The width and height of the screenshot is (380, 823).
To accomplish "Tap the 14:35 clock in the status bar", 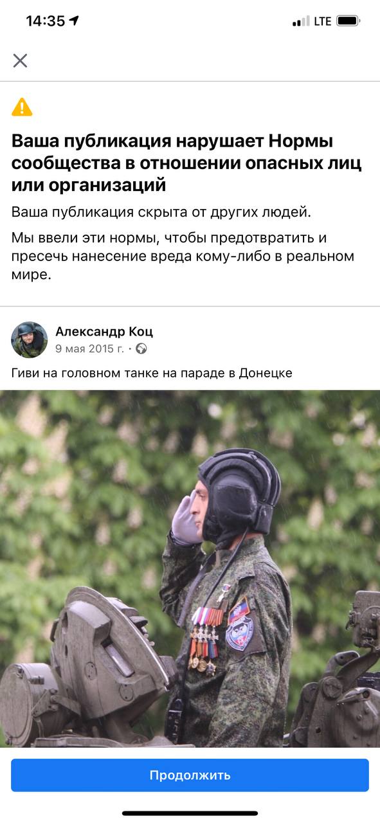I will (x=45, y=21).
